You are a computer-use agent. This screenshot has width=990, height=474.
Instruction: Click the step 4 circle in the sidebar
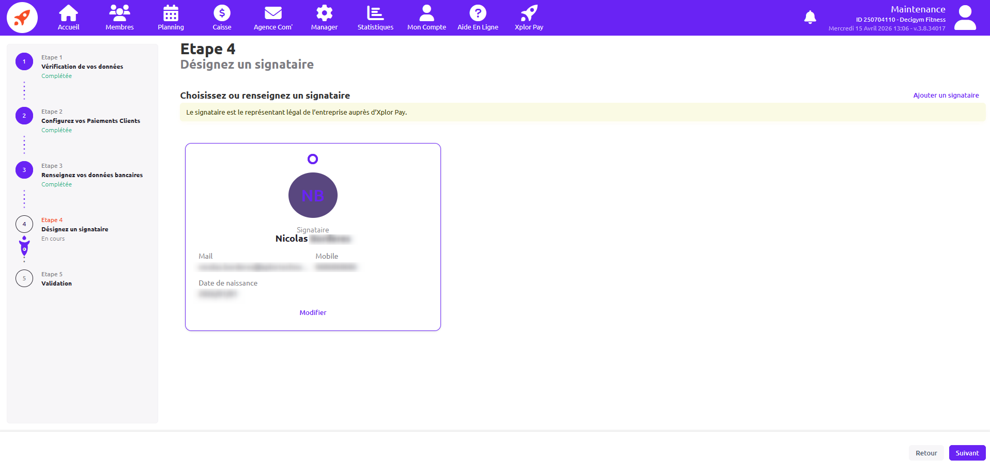pos(24,224)
